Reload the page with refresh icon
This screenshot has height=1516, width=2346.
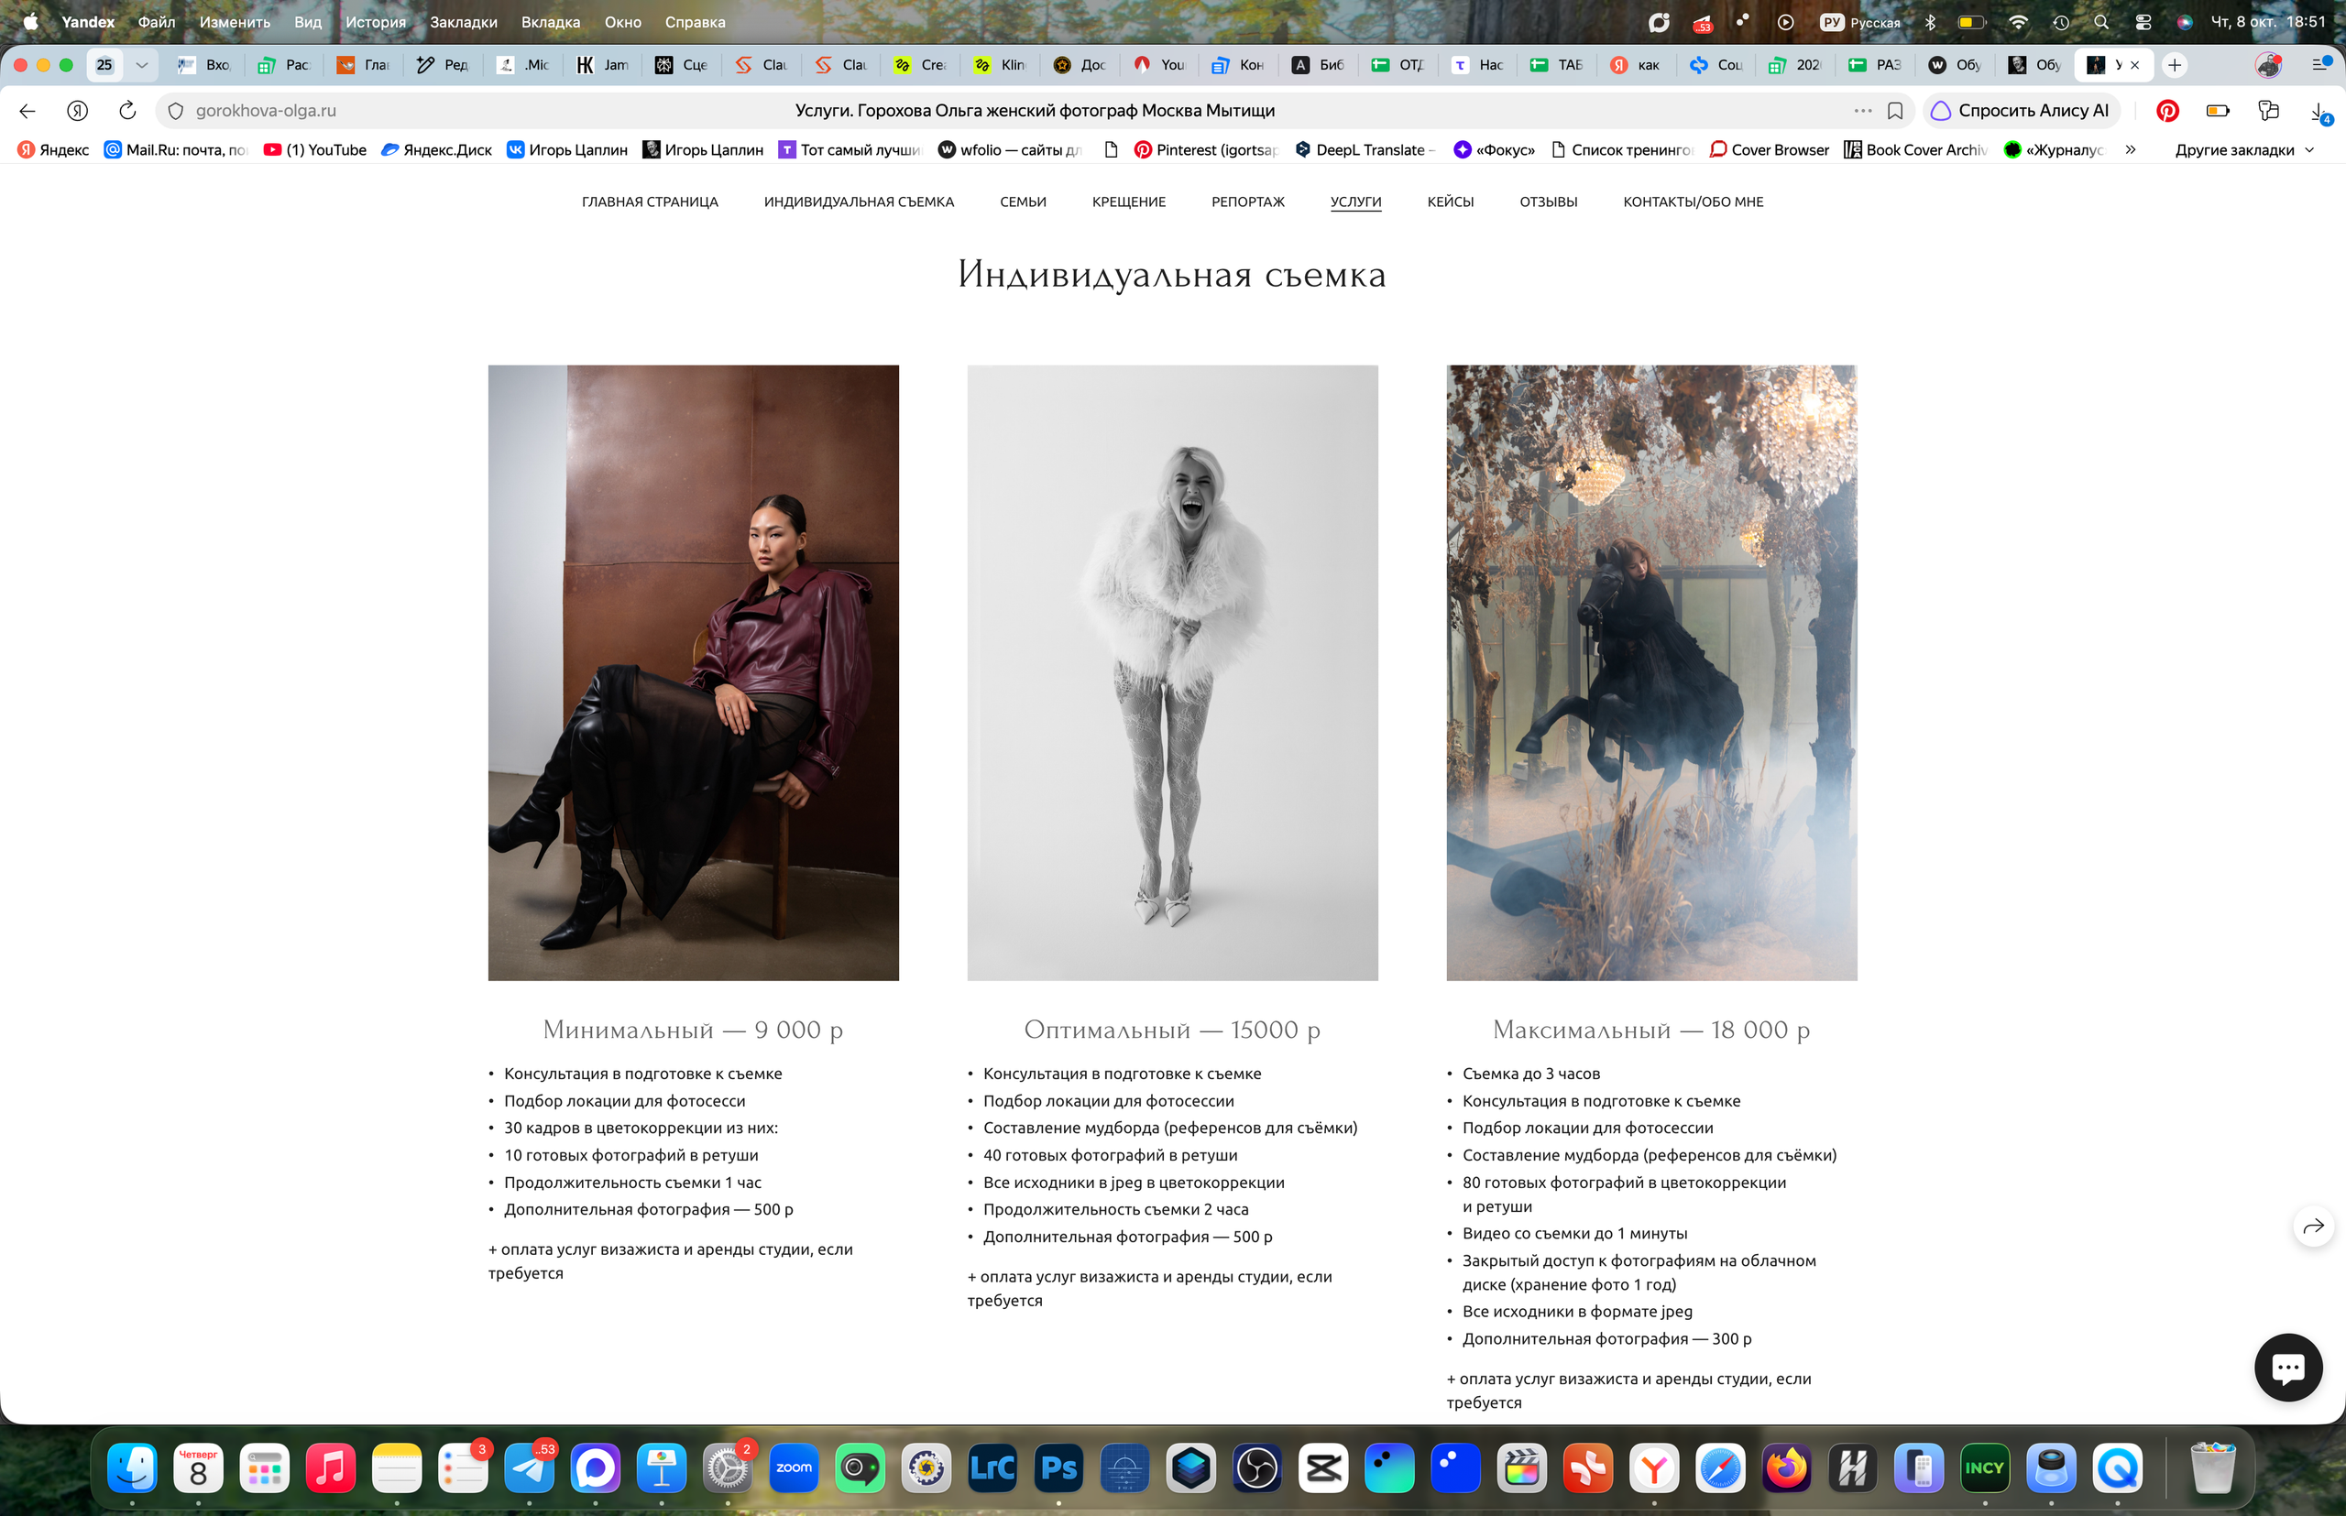tap(127, 110)
